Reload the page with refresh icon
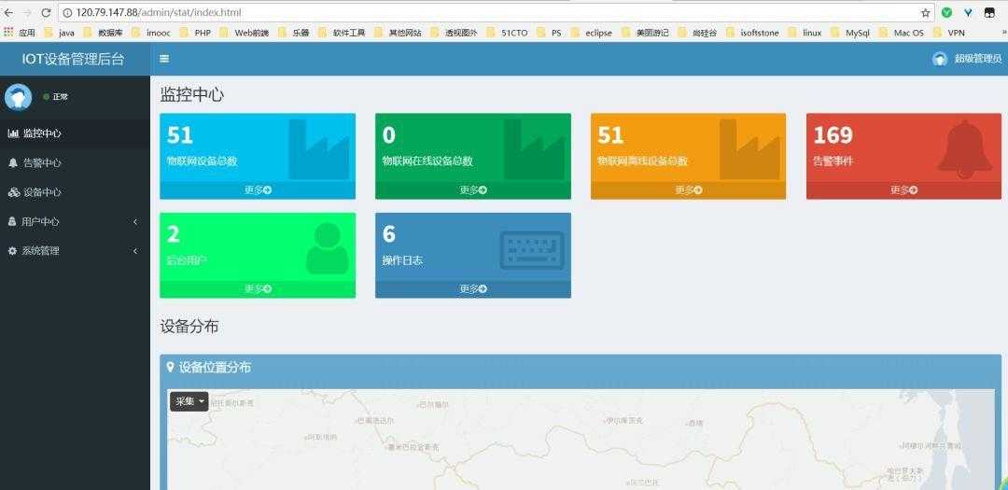Viewport: 1008px width, 490px height. (46, 12)
